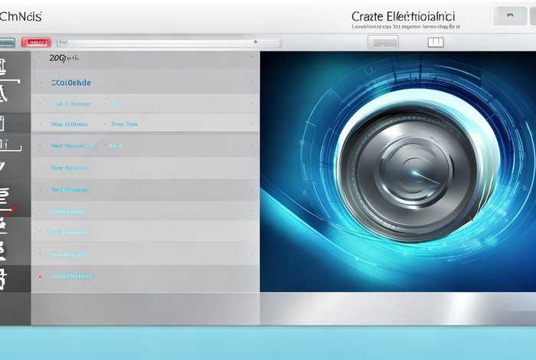Click the bottom-most icon in left sidebar
Screen dimensions: 536x360
click(x=4, y=279)
